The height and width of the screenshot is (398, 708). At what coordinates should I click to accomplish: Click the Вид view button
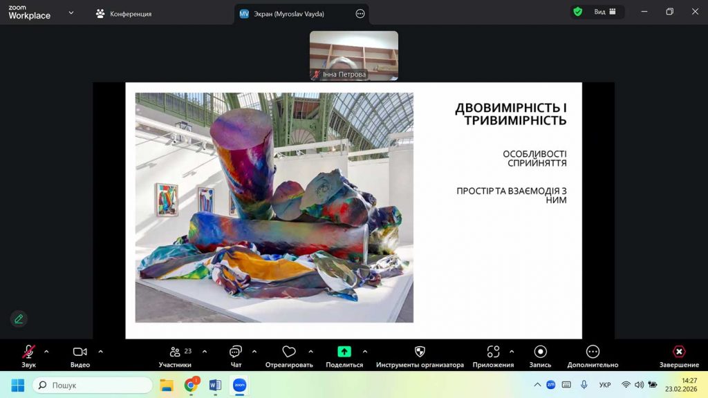[x=604, y=12]
